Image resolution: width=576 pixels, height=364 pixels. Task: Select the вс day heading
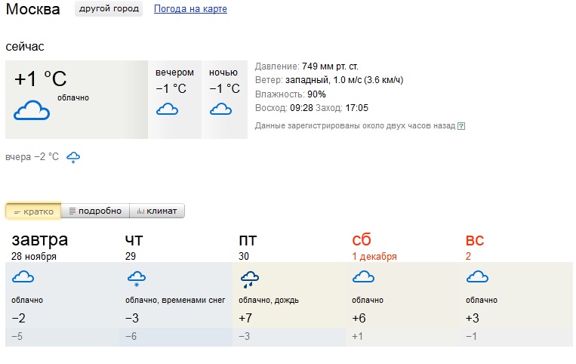(x=474, y=240)
